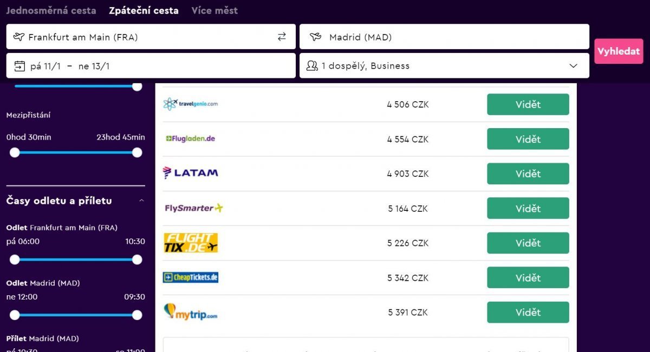Switch to Jednosměrná cesta tab
The height and width of the screenshot is (352, 650).
click(x=51, y=10)
